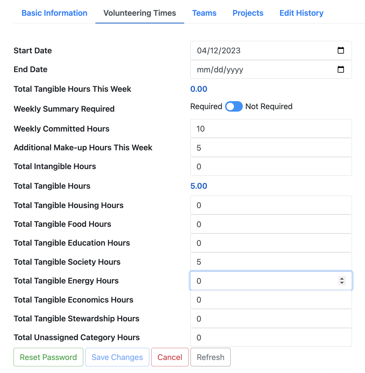The width and height of the screenshot is (365, 373).
Task: Cancel the edits with the Cancel button
Action: pyautogui.click(x=170, y=357)
